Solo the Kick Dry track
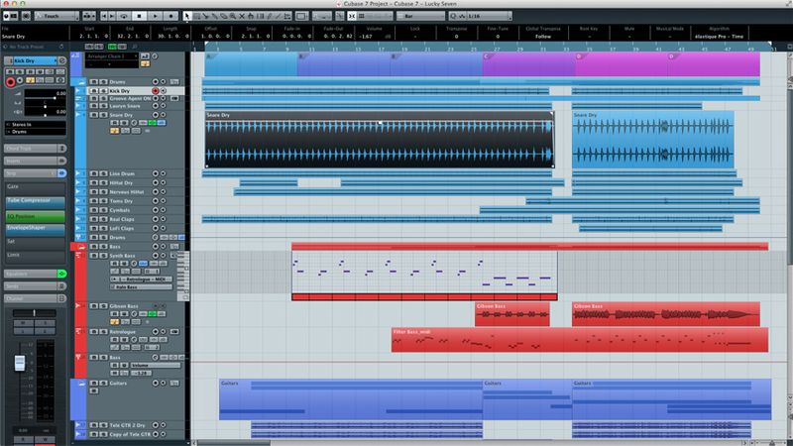 (103, 91)
